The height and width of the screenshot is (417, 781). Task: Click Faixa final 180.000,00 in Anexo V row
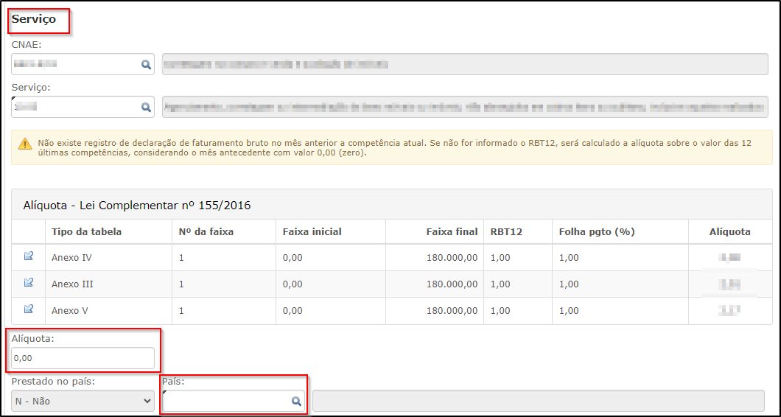tap(452, 311)
